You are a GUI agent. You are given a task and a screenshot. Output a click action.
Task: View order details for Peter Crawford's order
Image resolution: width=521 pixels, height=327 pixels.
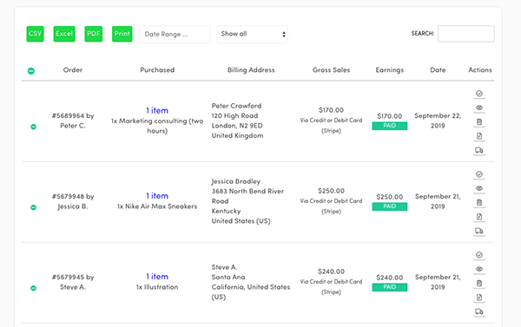[479, 108]
